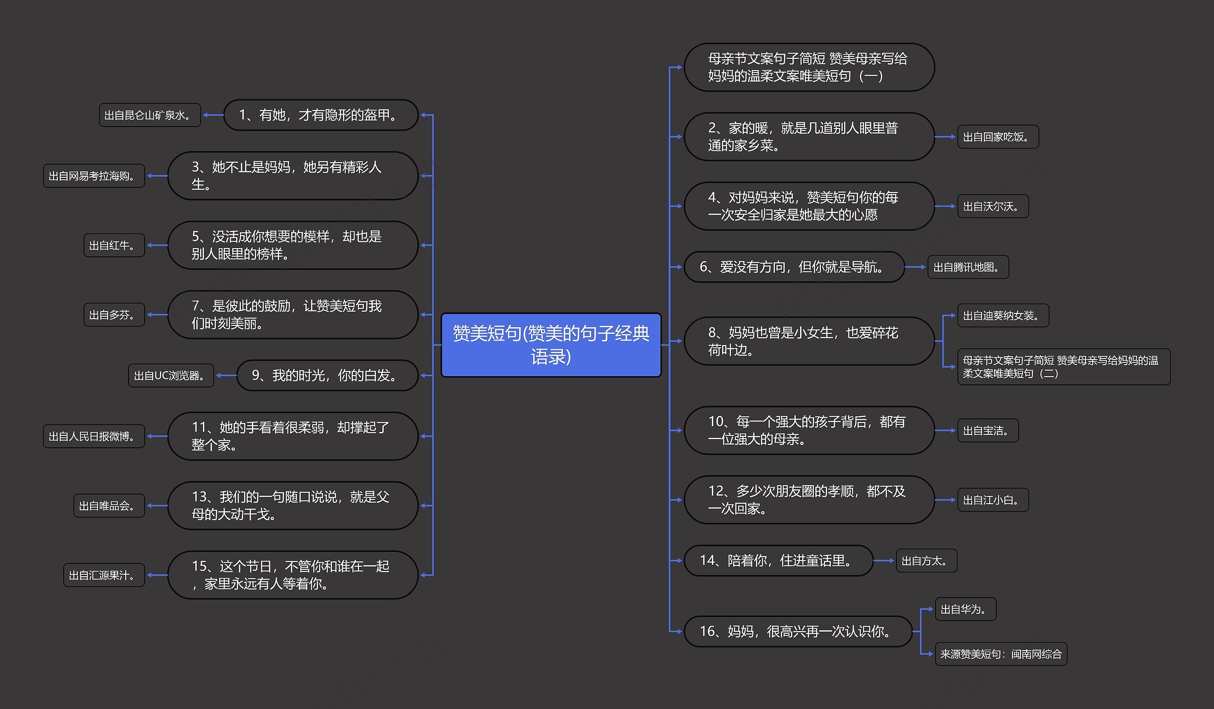Click the 出自回家吃饭 label

997,137
